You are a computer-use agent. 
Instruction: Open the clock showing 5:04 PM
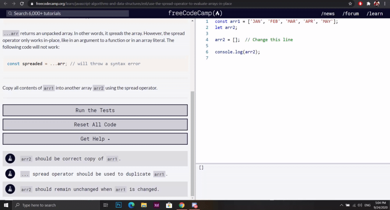click(x=381, y=205)
